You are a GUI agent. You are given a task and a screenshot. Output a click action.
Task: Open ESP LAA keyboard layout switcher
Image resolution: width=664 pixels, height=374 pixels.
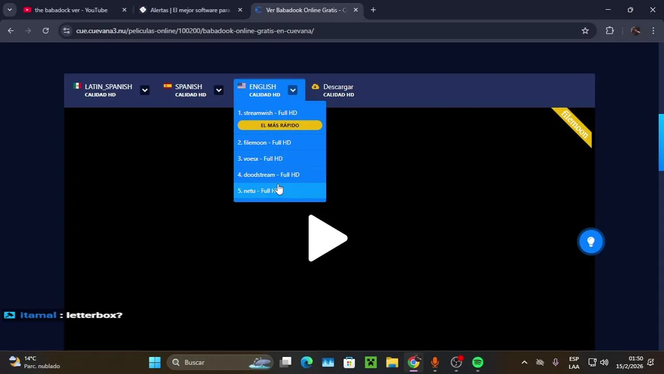(574, 362)
